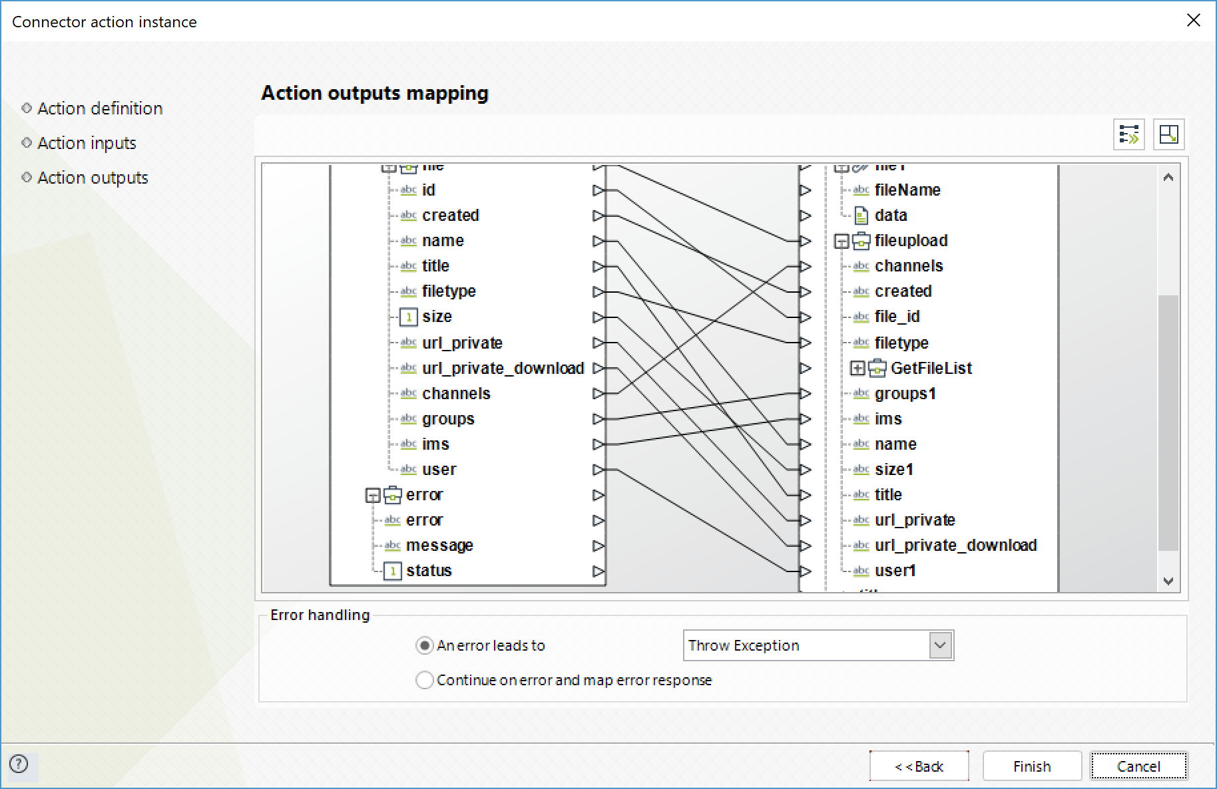Select the url_private item on right

pyautogui.click(x=915, y=520)
